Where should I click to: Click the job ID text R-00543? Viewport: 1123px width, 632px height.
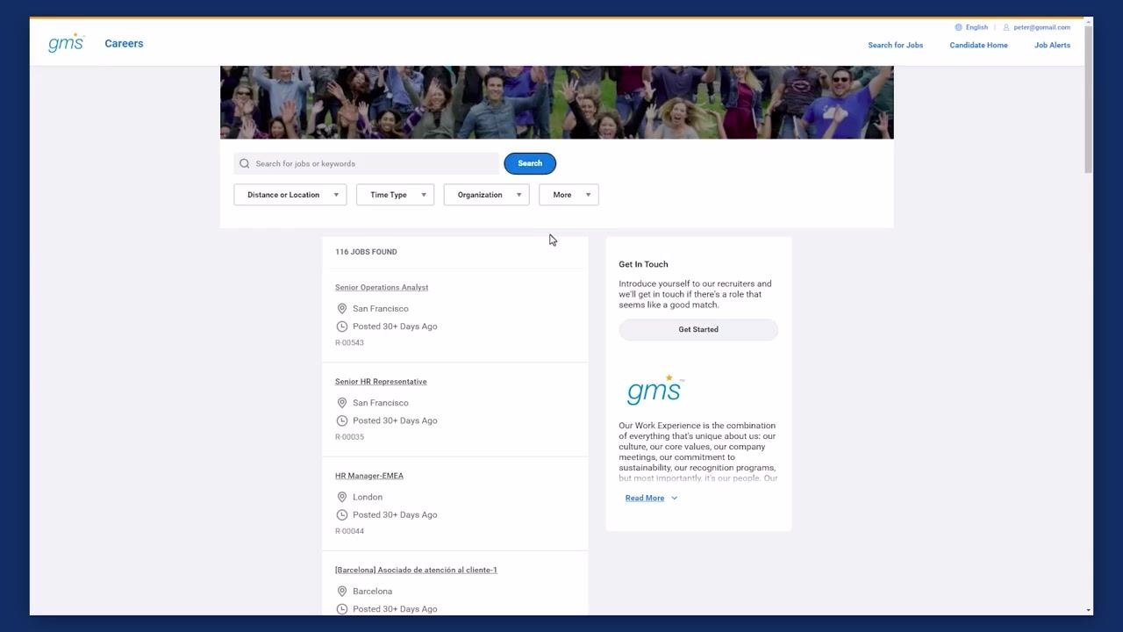(x=349, y=343)
